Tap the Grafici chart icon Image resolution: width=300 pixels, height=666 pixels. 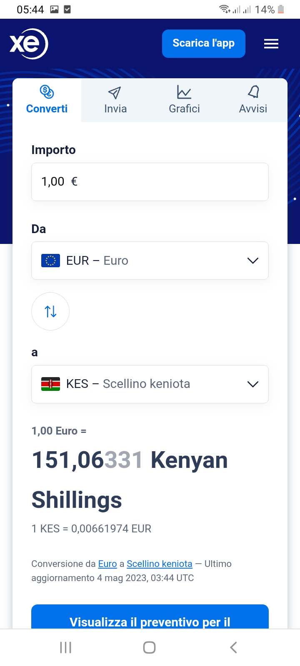click(x=184, y=92)
